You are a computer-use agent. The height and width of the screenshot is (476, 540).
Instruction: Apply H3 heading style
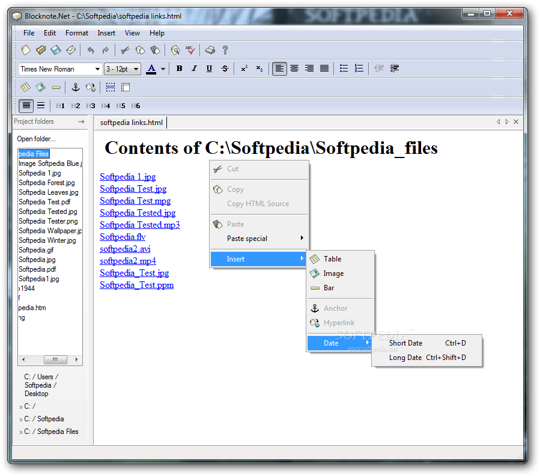tap(91, 106)
